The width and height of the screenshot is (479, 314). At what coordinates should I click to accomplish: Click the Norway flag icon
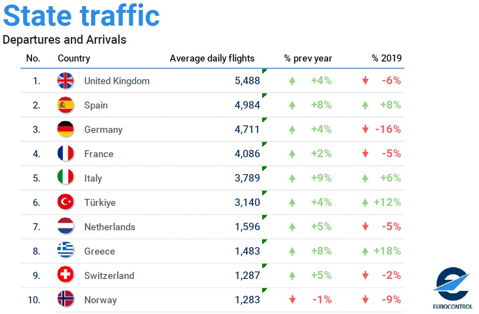[66, 299]
